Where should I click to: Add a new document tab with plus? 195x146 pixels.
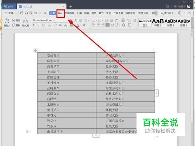click(x=71, y=6)
